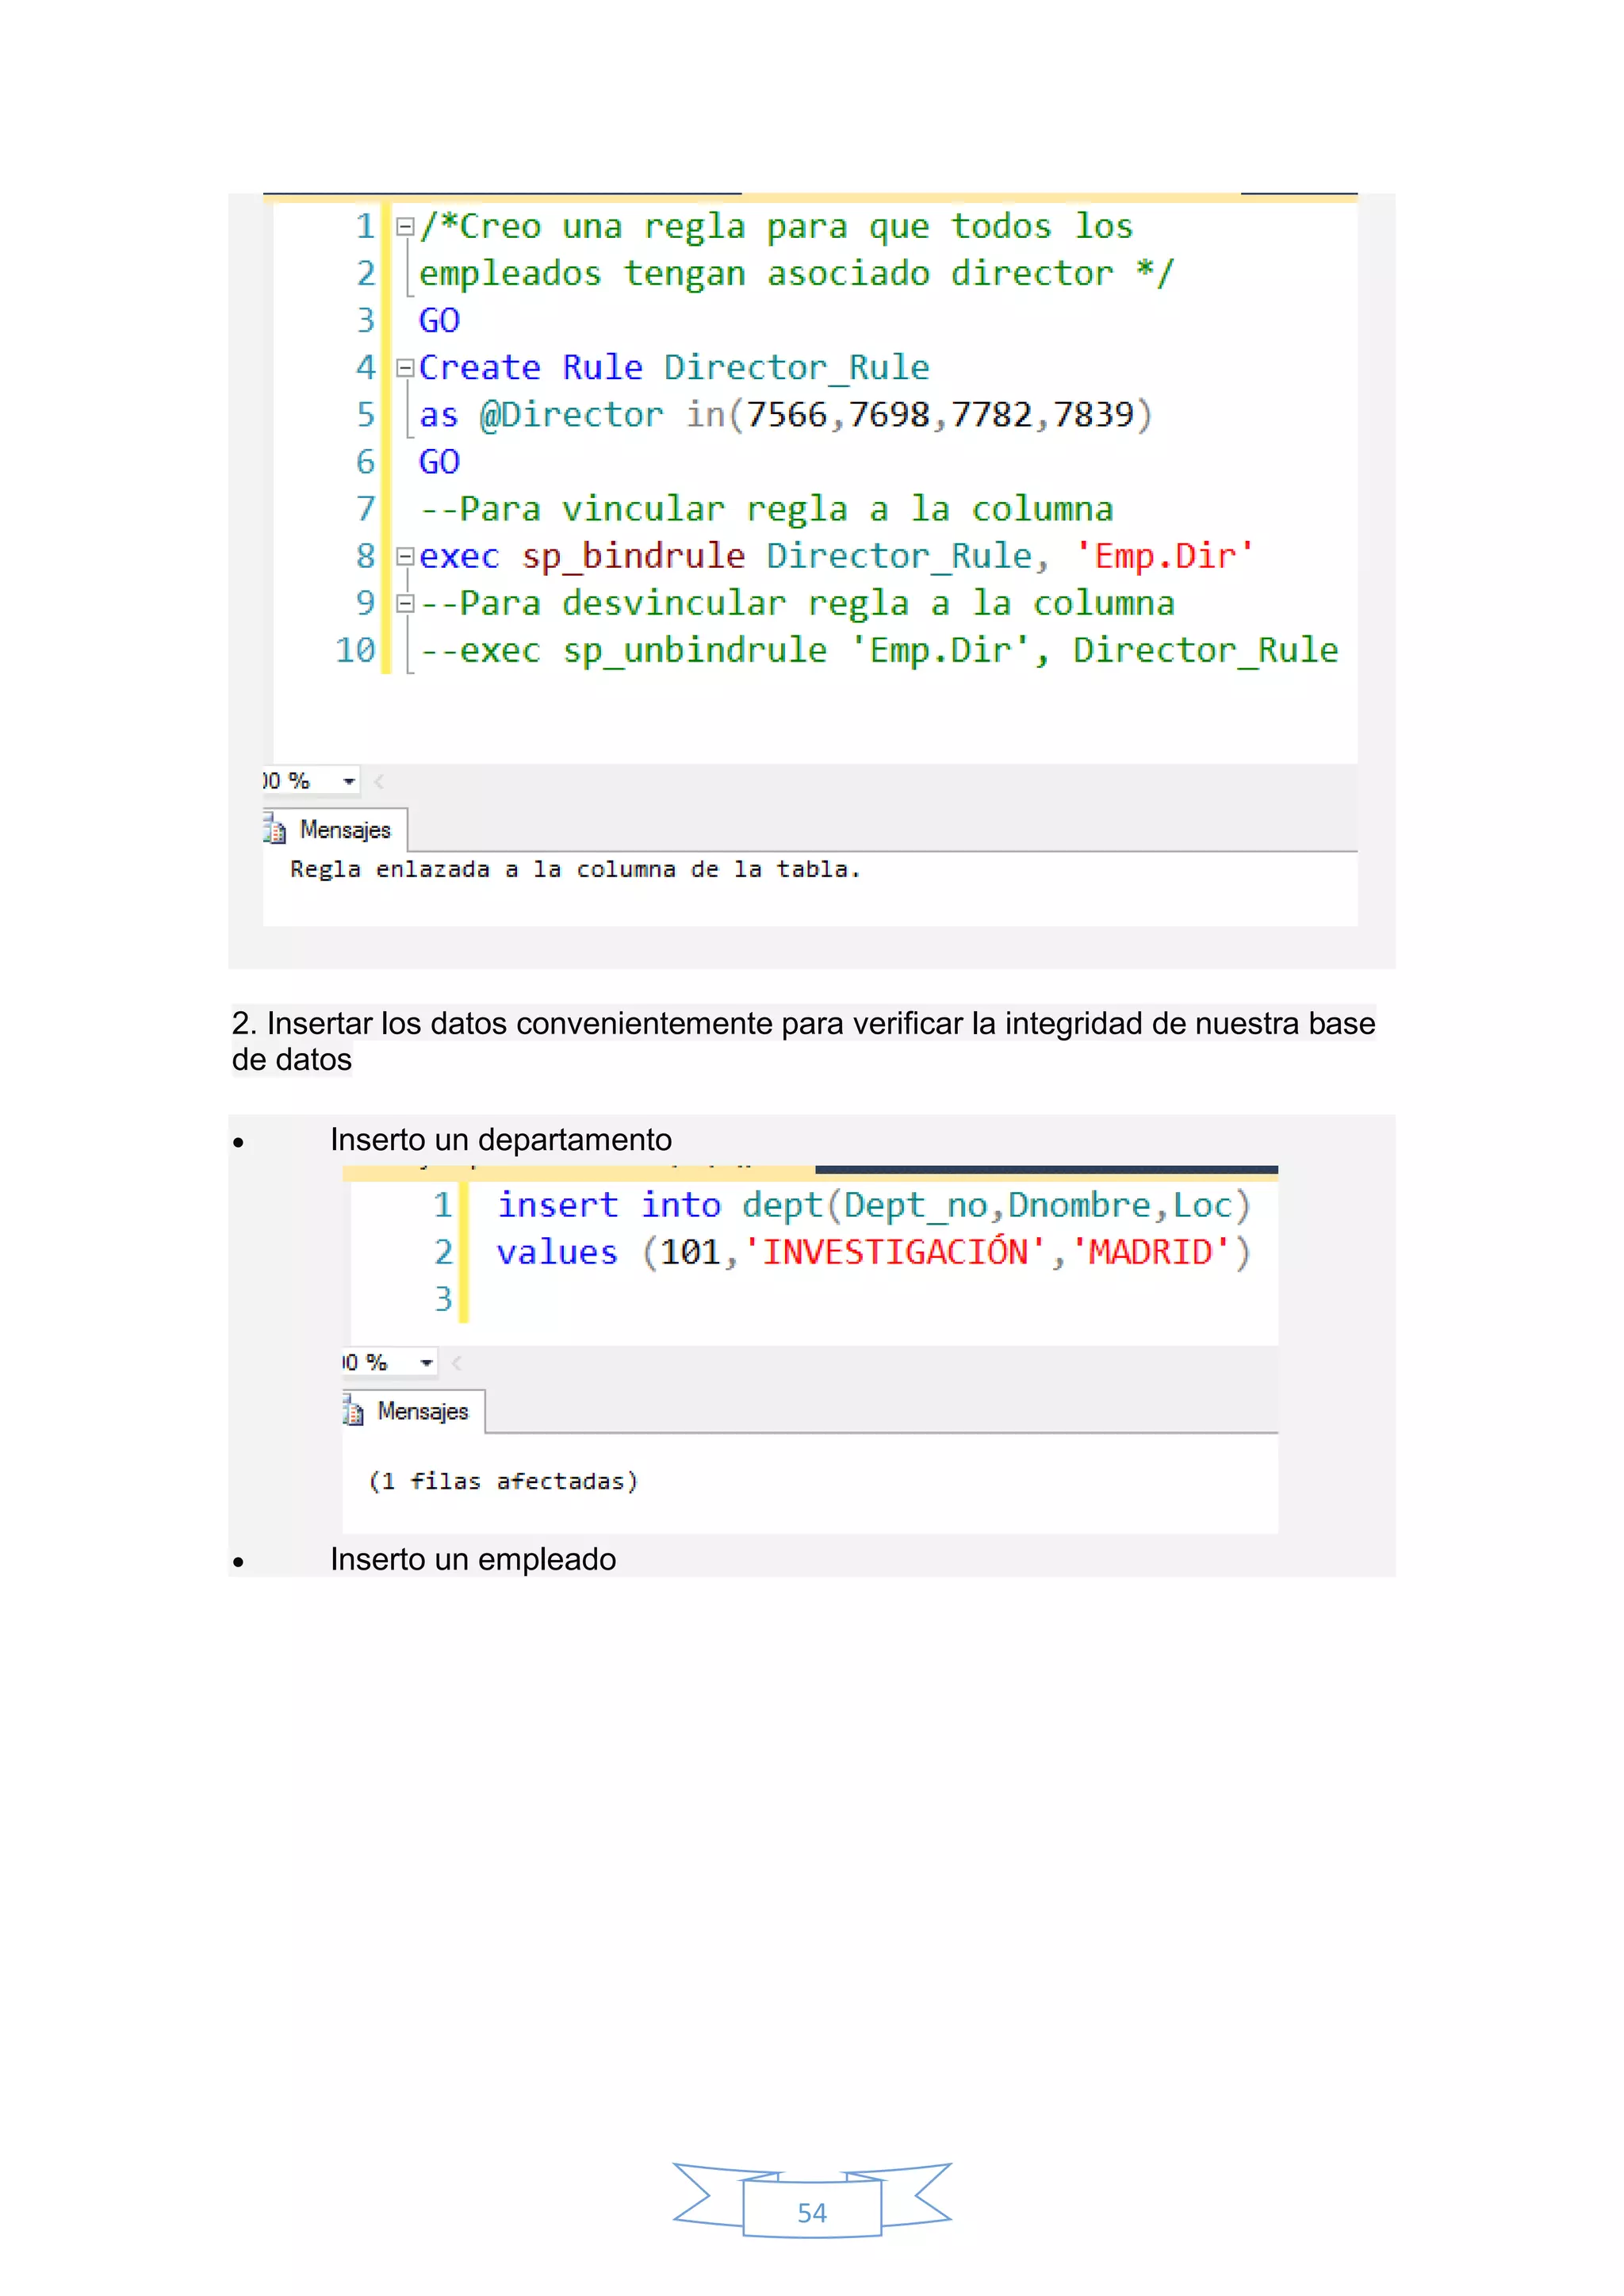Click line number 10 in the upper editor

[x=356, y=651]
